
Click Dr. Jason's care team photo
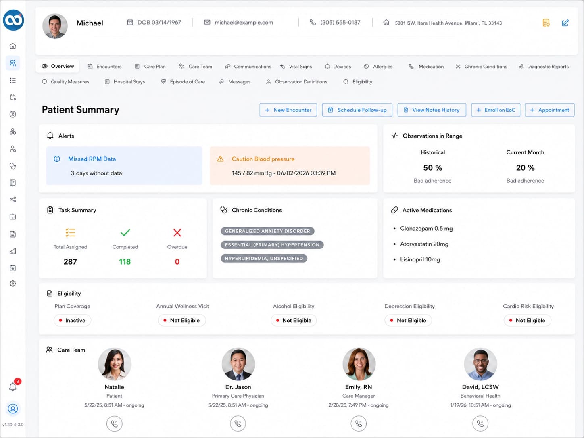(238, 364)
